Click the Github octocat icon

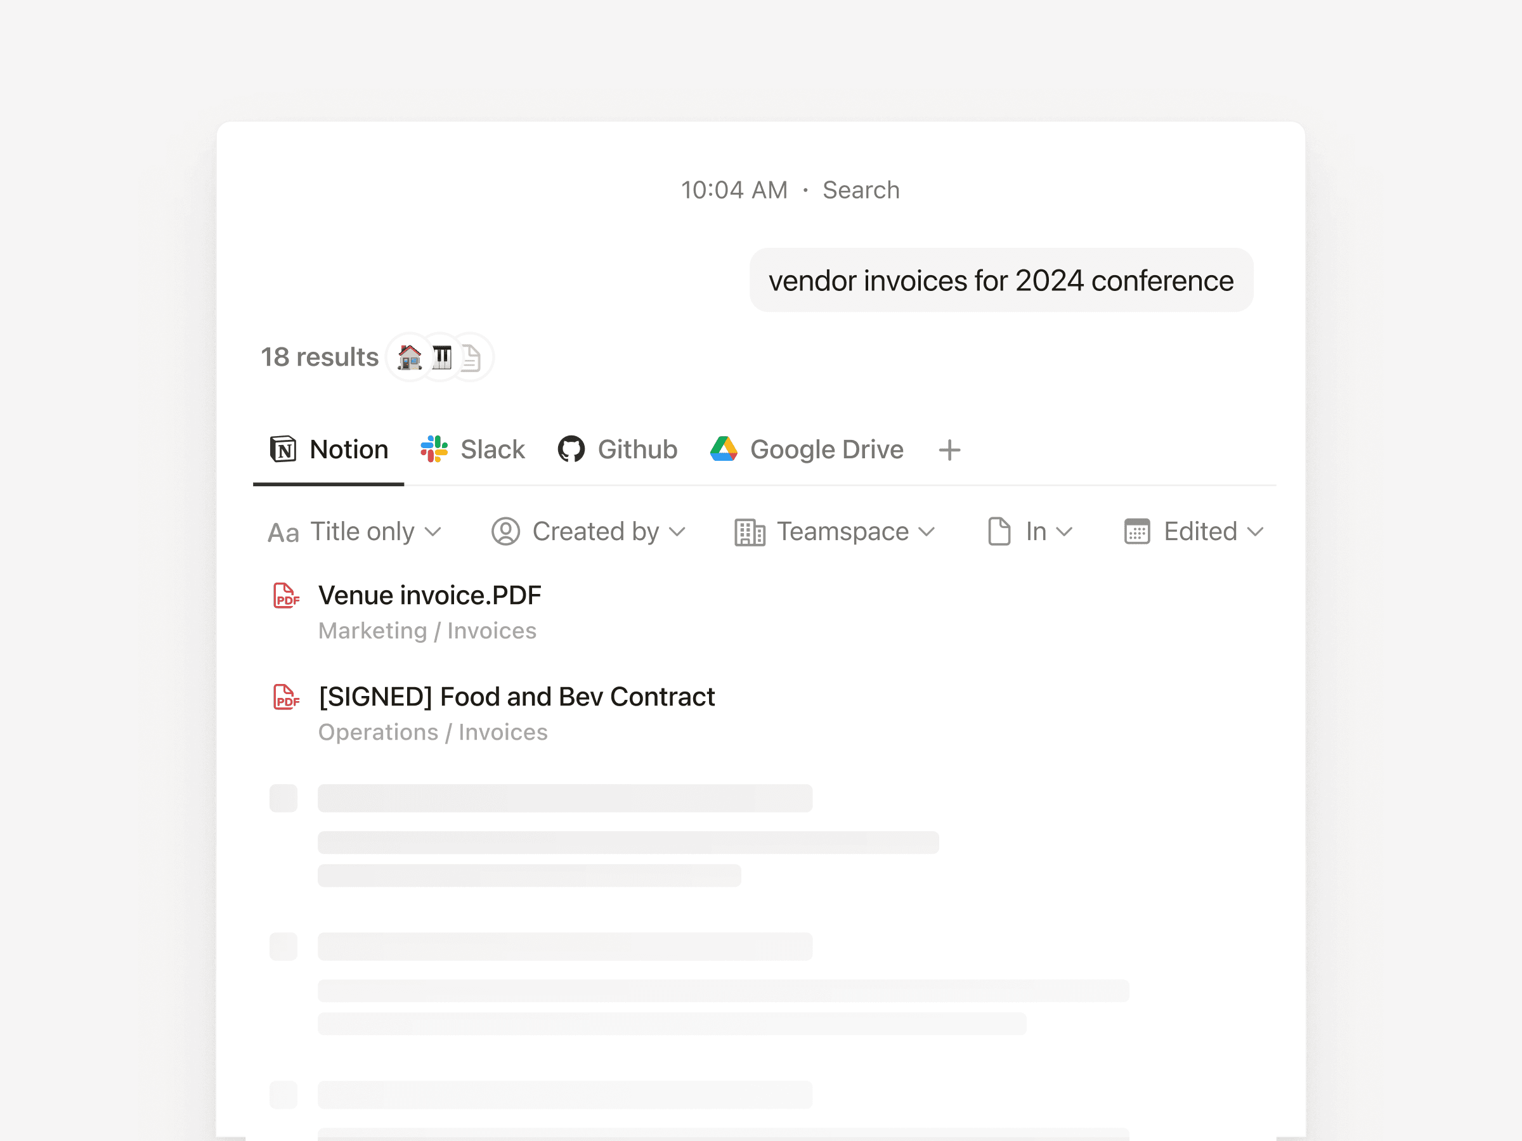571,450
